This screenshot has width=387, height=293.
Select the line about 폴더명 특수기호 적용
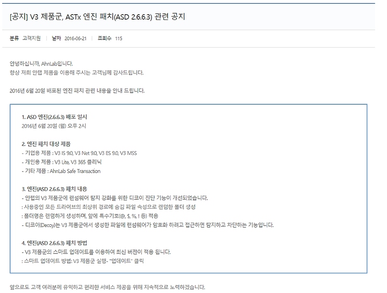point(90,216)
